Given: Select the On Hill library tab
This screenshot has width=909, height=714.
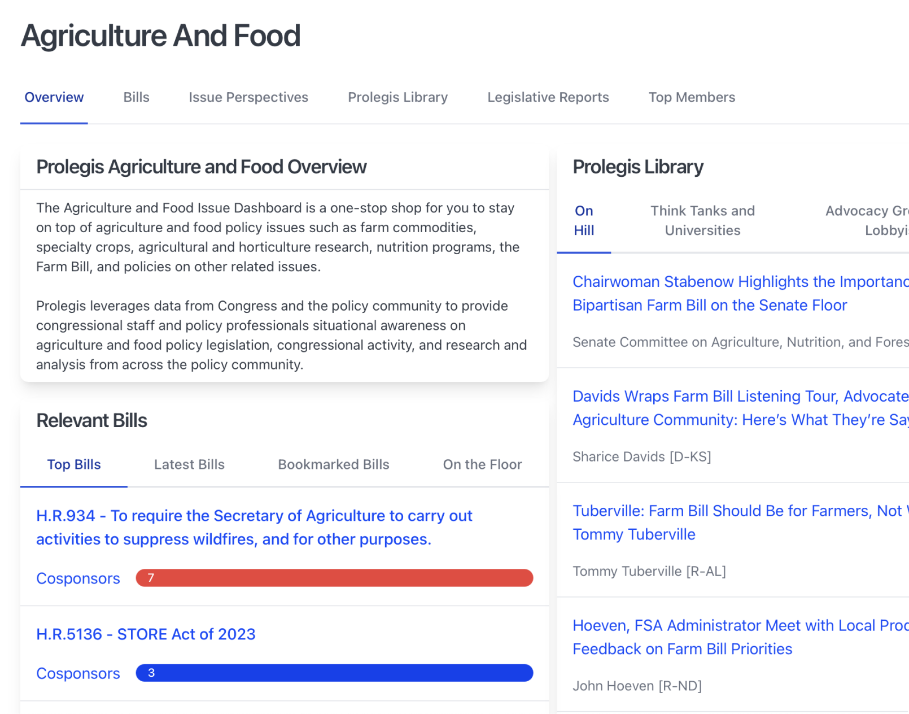Looking at the screenshot, I should (x=584, y=220).
